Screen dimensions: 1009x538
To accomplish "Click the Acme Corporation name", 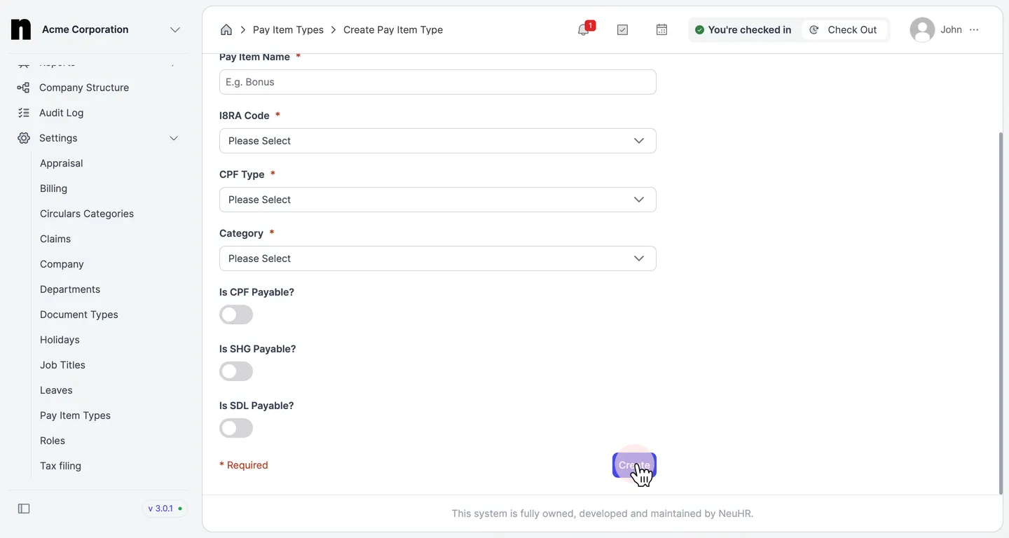I will (85, 29).
